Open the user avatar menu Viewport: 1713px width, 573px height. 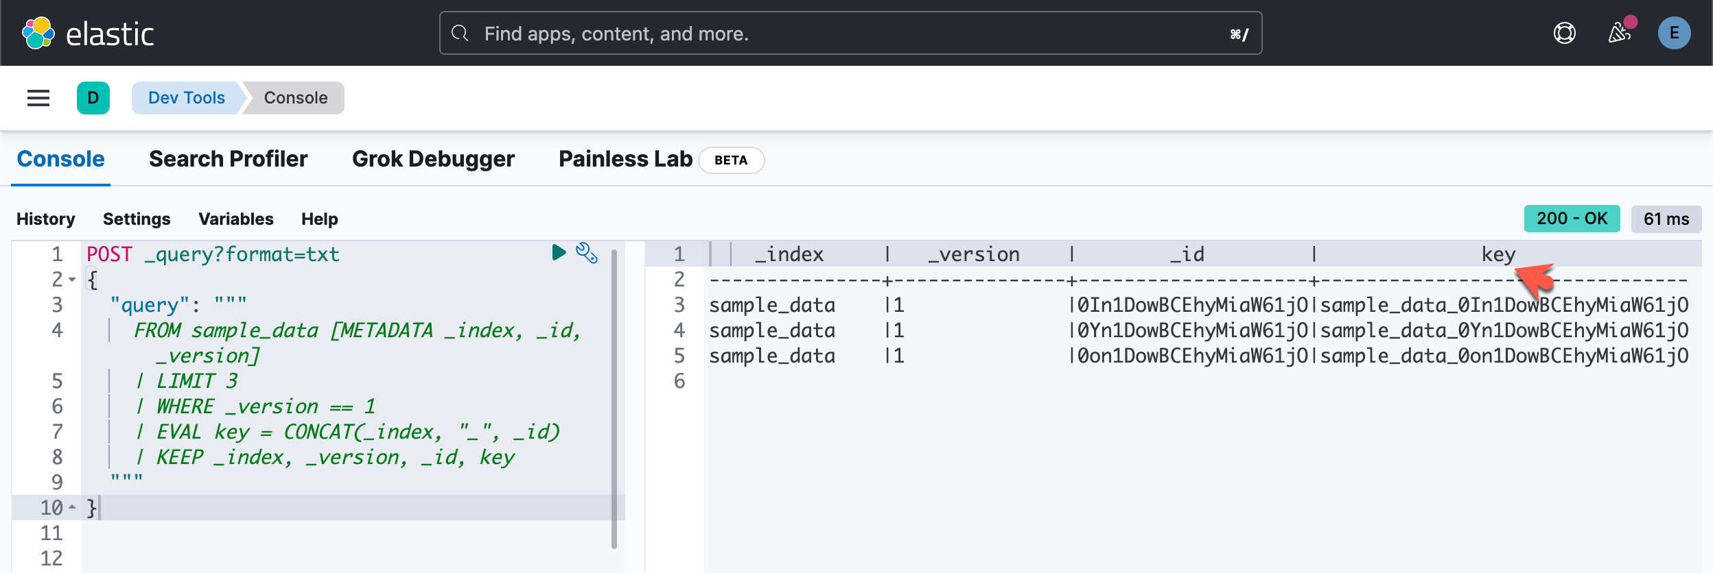coord(1674,33)
